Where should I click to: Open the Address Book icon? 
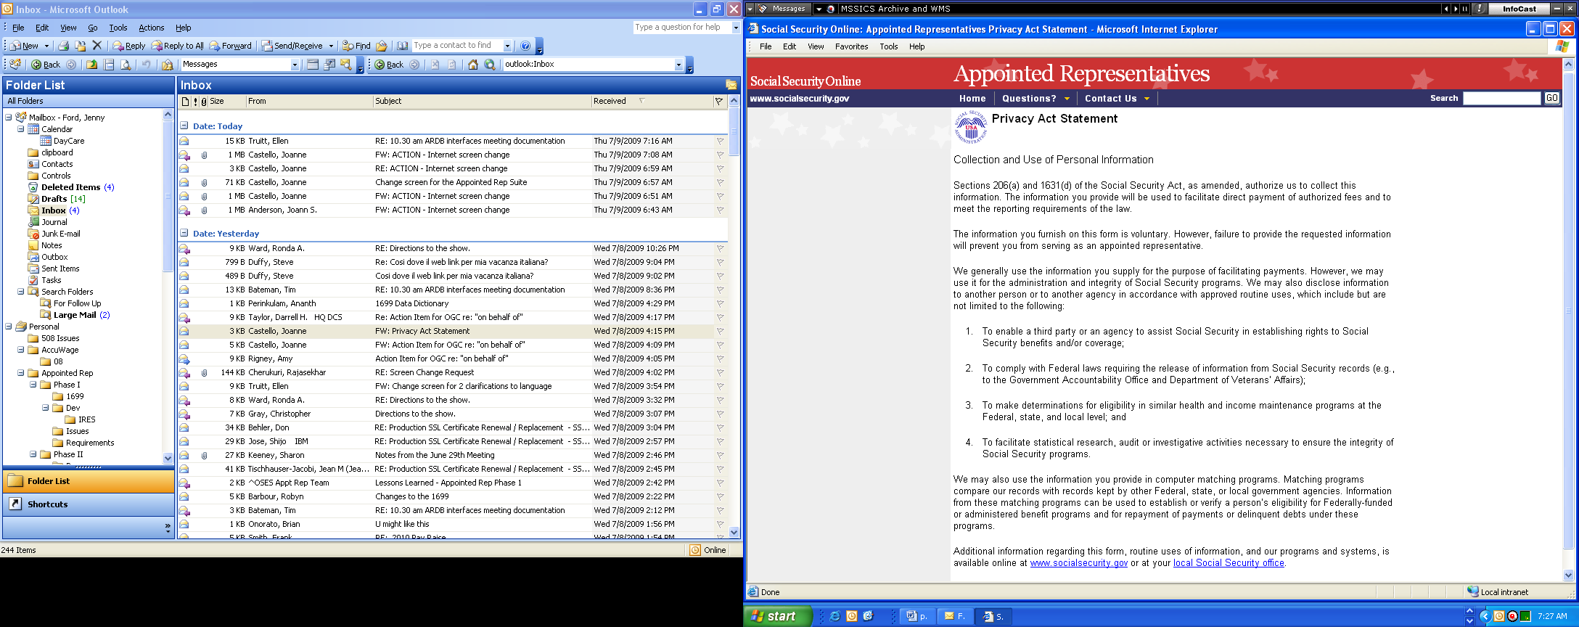point(402,46)
